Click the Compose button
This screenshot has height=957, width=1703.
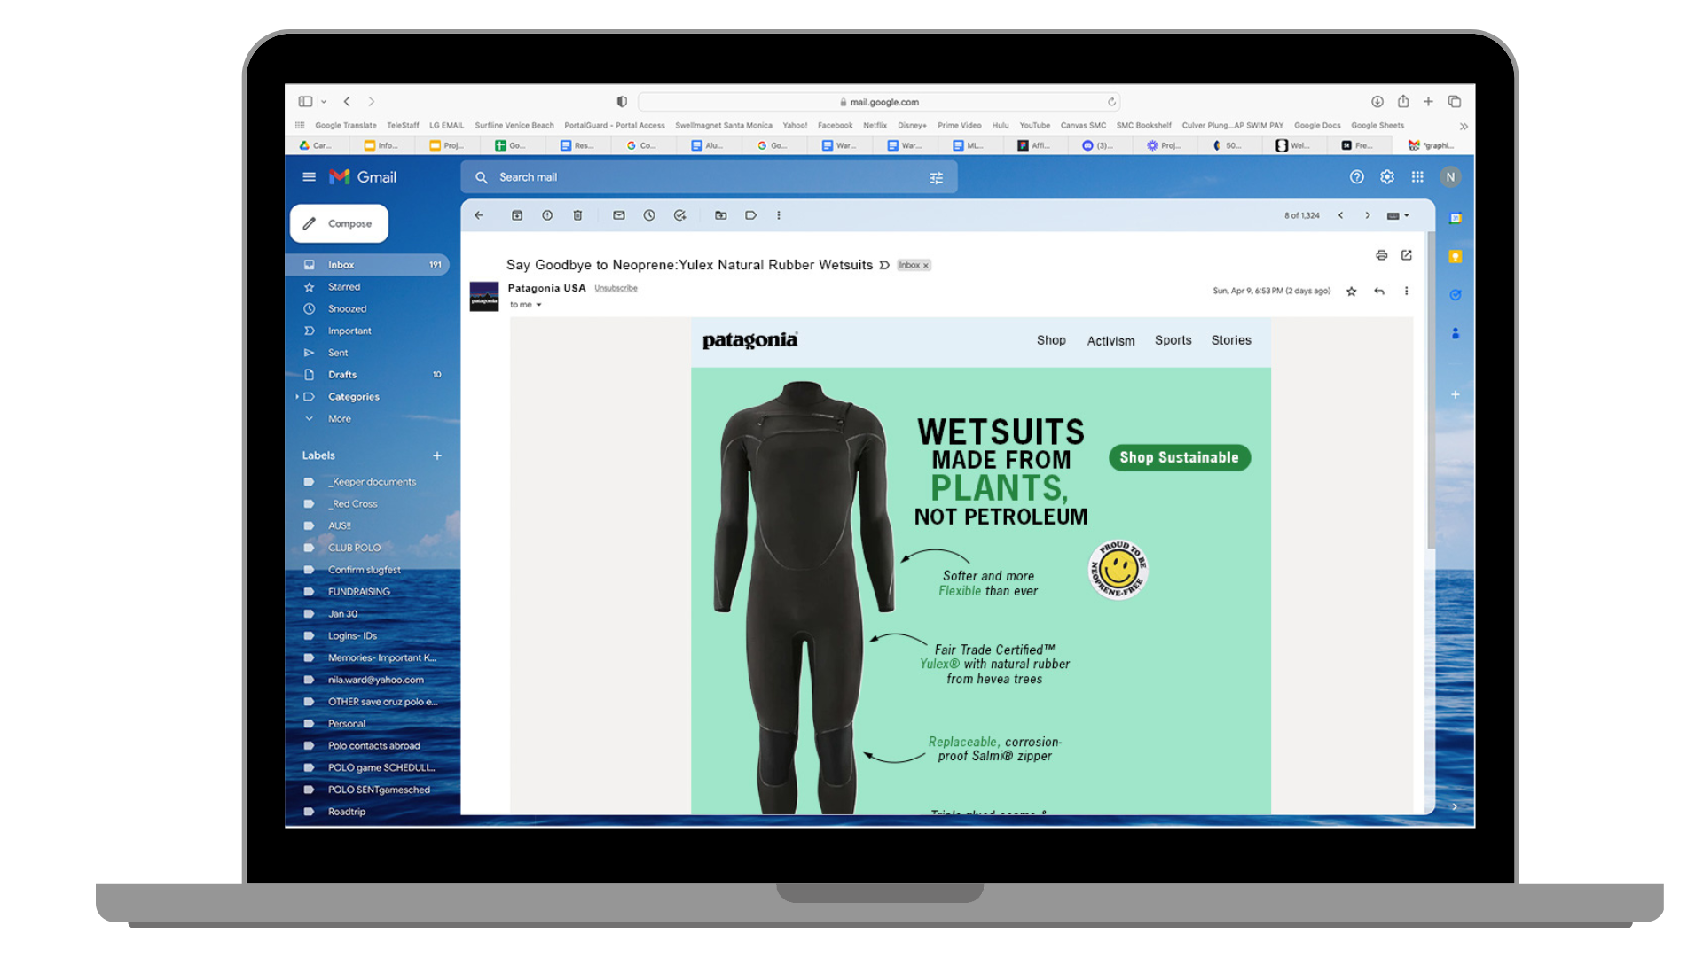[x=339, y=223]
